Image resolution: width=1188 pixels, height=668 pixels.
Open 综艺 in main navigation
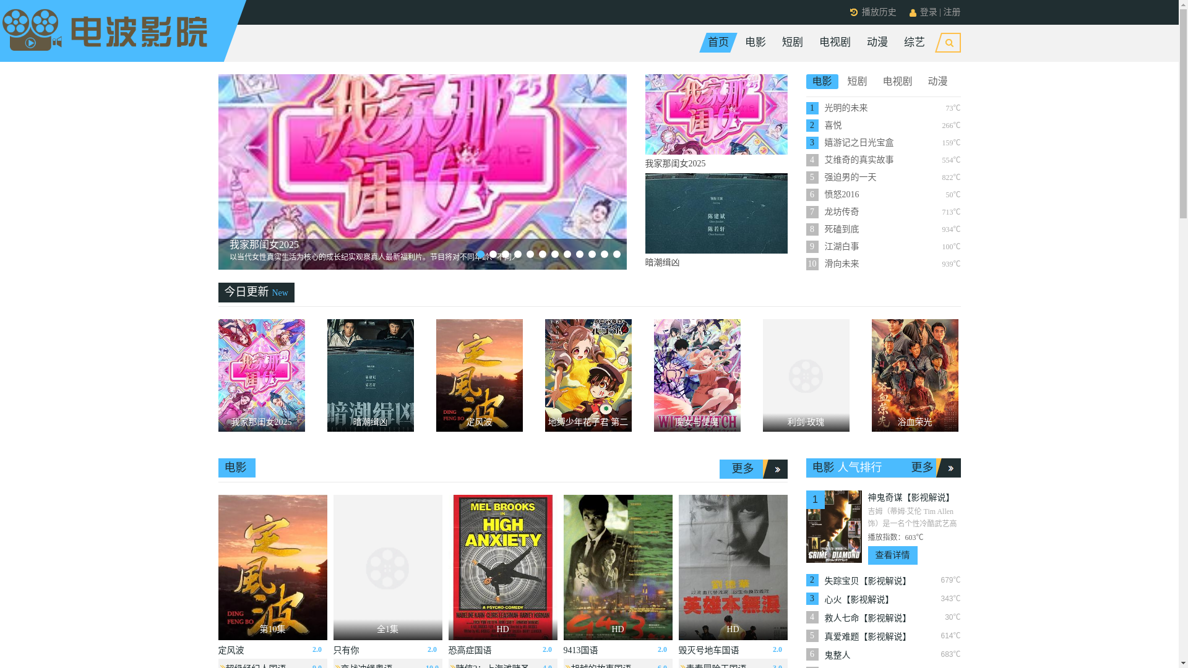915,43
